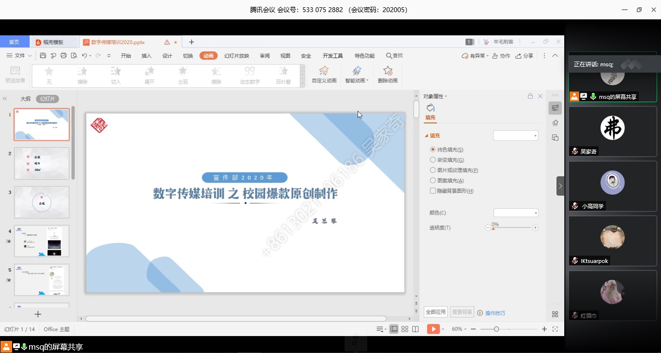The height and width of the screenshot is (353, 661).
Task: Open the color (颜色) dropdown in fill panel
Action: point(516,213)
